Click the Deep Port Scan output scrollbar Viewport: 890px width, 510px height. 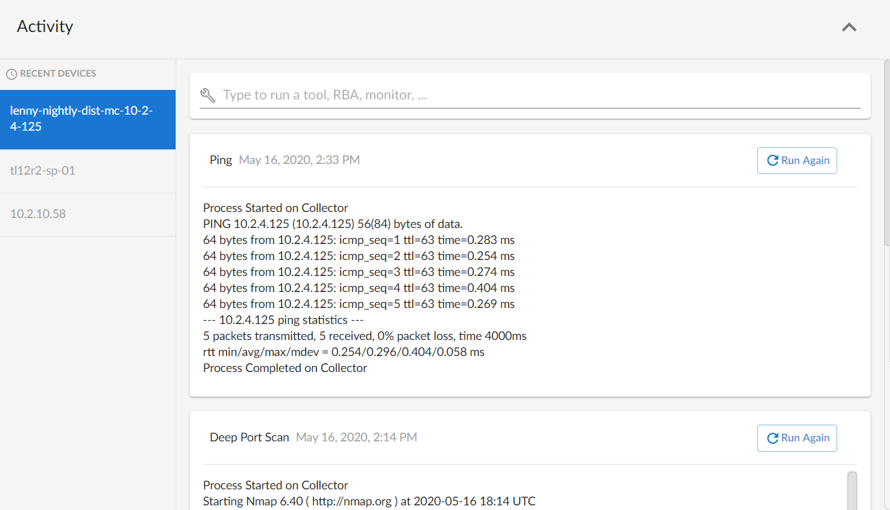tap(852, 490)
